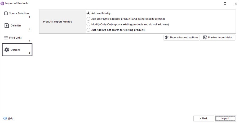The height and width of the screenshot is (123, 239).
Task: Maximize the Import of Products window
Action: pyautogui.click(x=225, y=3)
